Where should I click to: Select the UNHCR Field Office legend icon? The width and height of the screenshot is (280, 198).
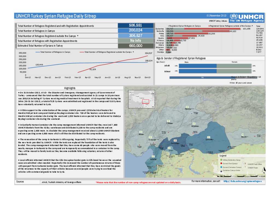click(246, 164)
